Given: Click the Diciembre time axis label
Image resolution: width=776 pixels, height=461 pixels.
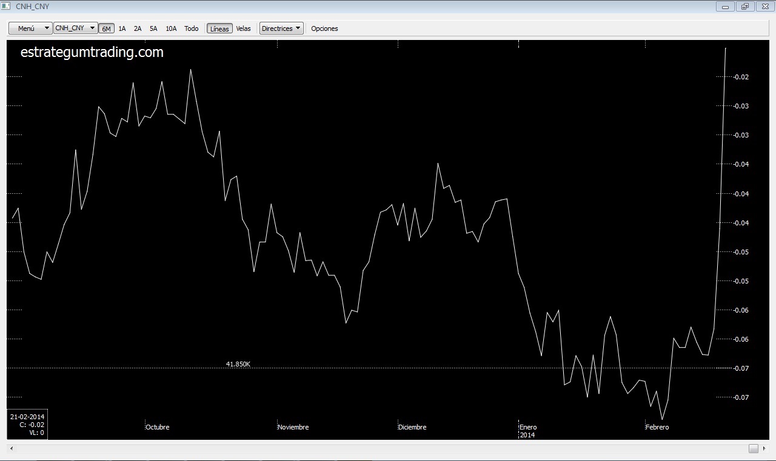Looking at the screenshot, I should click(x=412, y=427).
